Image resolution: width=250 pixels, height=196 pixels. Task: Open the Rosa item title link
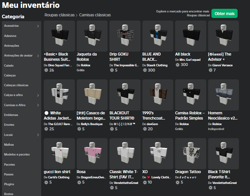click(81, 172)
